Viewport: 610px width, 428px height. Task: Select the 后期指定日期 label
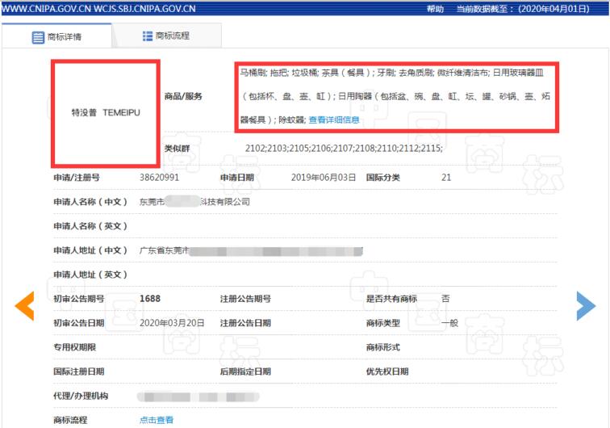(245, 371)
